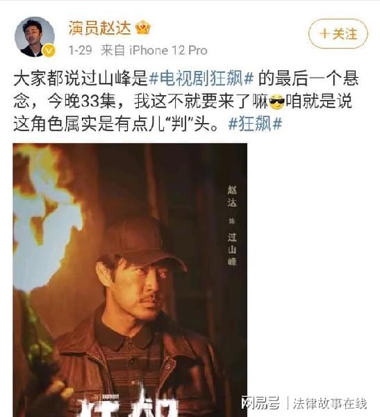Follow the user with the 关注 button
This screenshot has height=417, width=380.
click(x=338, y=34)
